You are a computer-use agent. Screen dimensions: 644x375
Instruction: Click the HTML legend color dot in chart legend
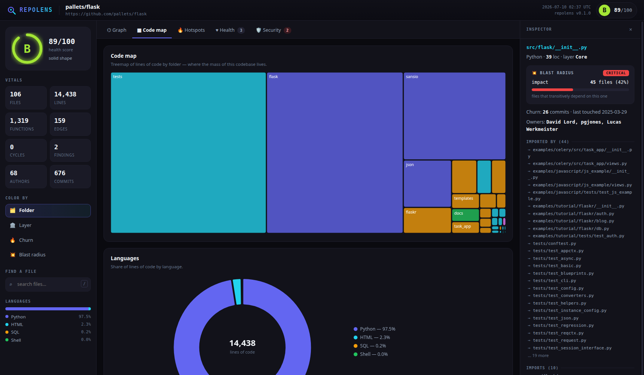355,337
